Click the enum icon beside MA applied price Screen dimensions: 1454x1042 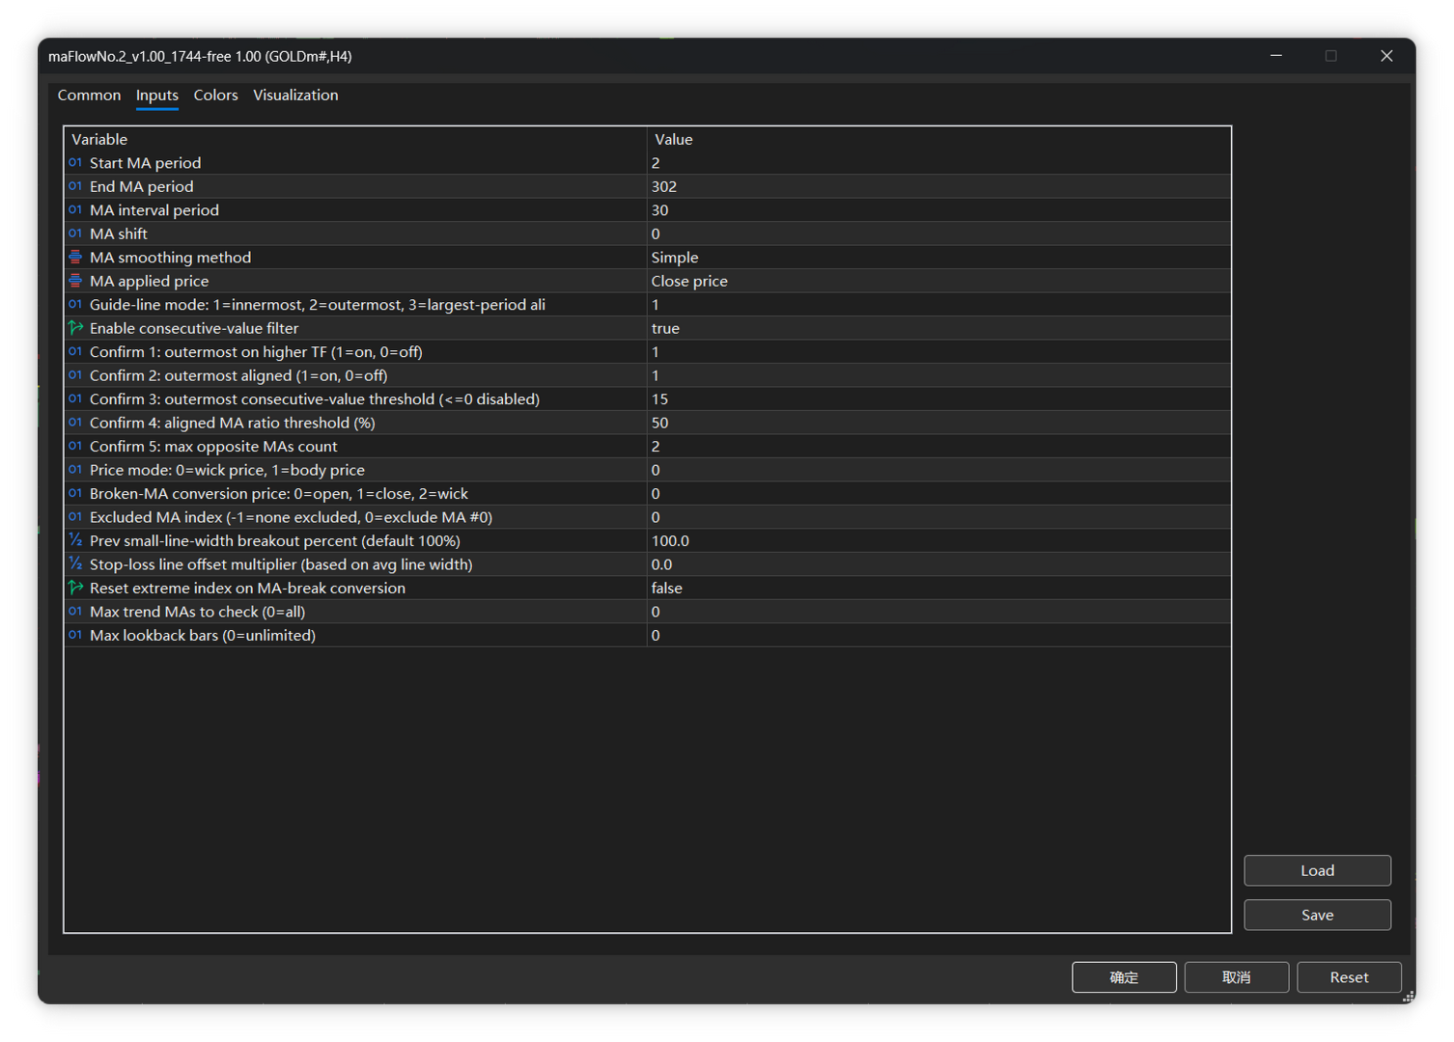(75, 281)
